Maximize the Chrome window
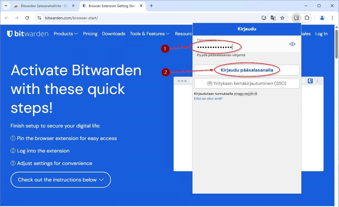Image resolution: width=339 pixels, height=207 pixels. (x=319, y=6)
